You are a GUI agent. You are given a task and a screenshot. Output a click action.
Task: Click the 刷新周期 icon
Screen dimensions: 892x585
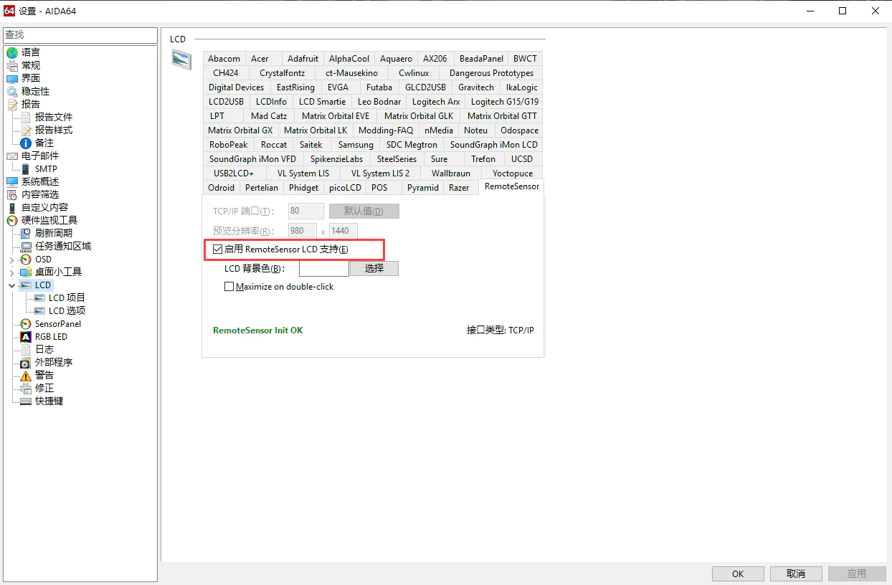(x=26, y=233)
